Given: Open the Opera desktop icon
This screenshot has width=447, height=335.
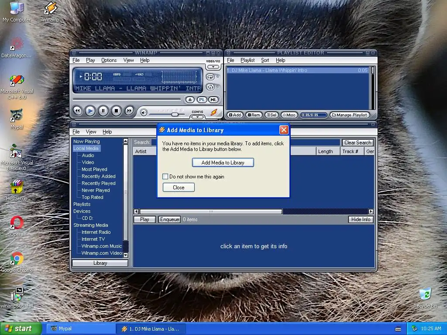Looking at the screenshot, I should 17,226.
